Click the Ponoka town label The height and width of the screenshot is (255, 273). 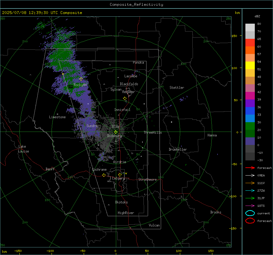point(138,63)
